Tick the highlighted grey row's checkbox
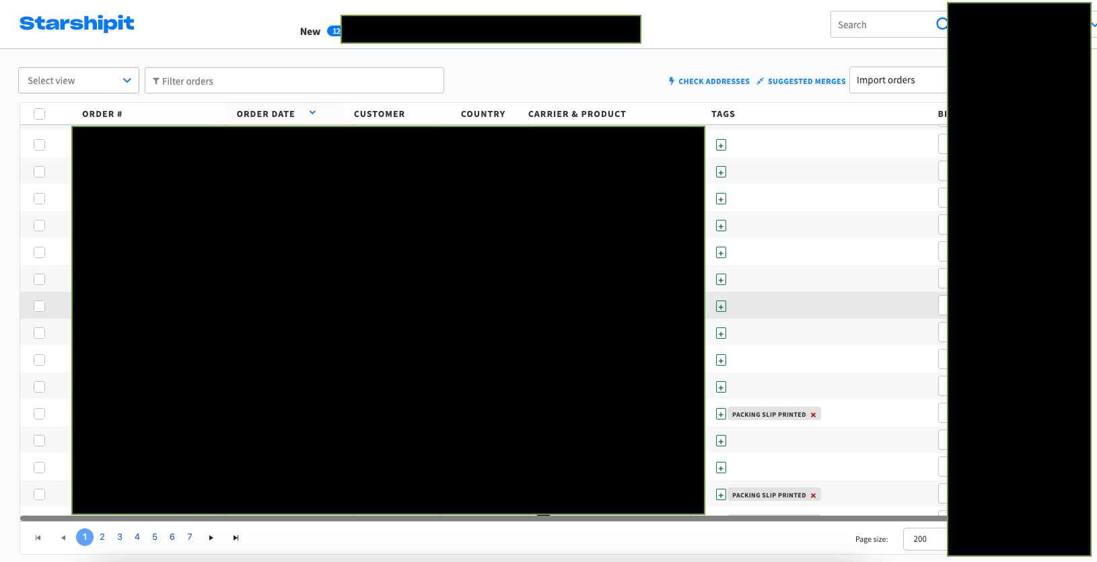The image size is (1097, 562). point(40,307)
